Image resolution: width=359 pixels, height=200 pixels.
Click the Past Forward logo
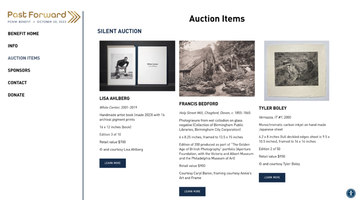click(x=43, y=17)
